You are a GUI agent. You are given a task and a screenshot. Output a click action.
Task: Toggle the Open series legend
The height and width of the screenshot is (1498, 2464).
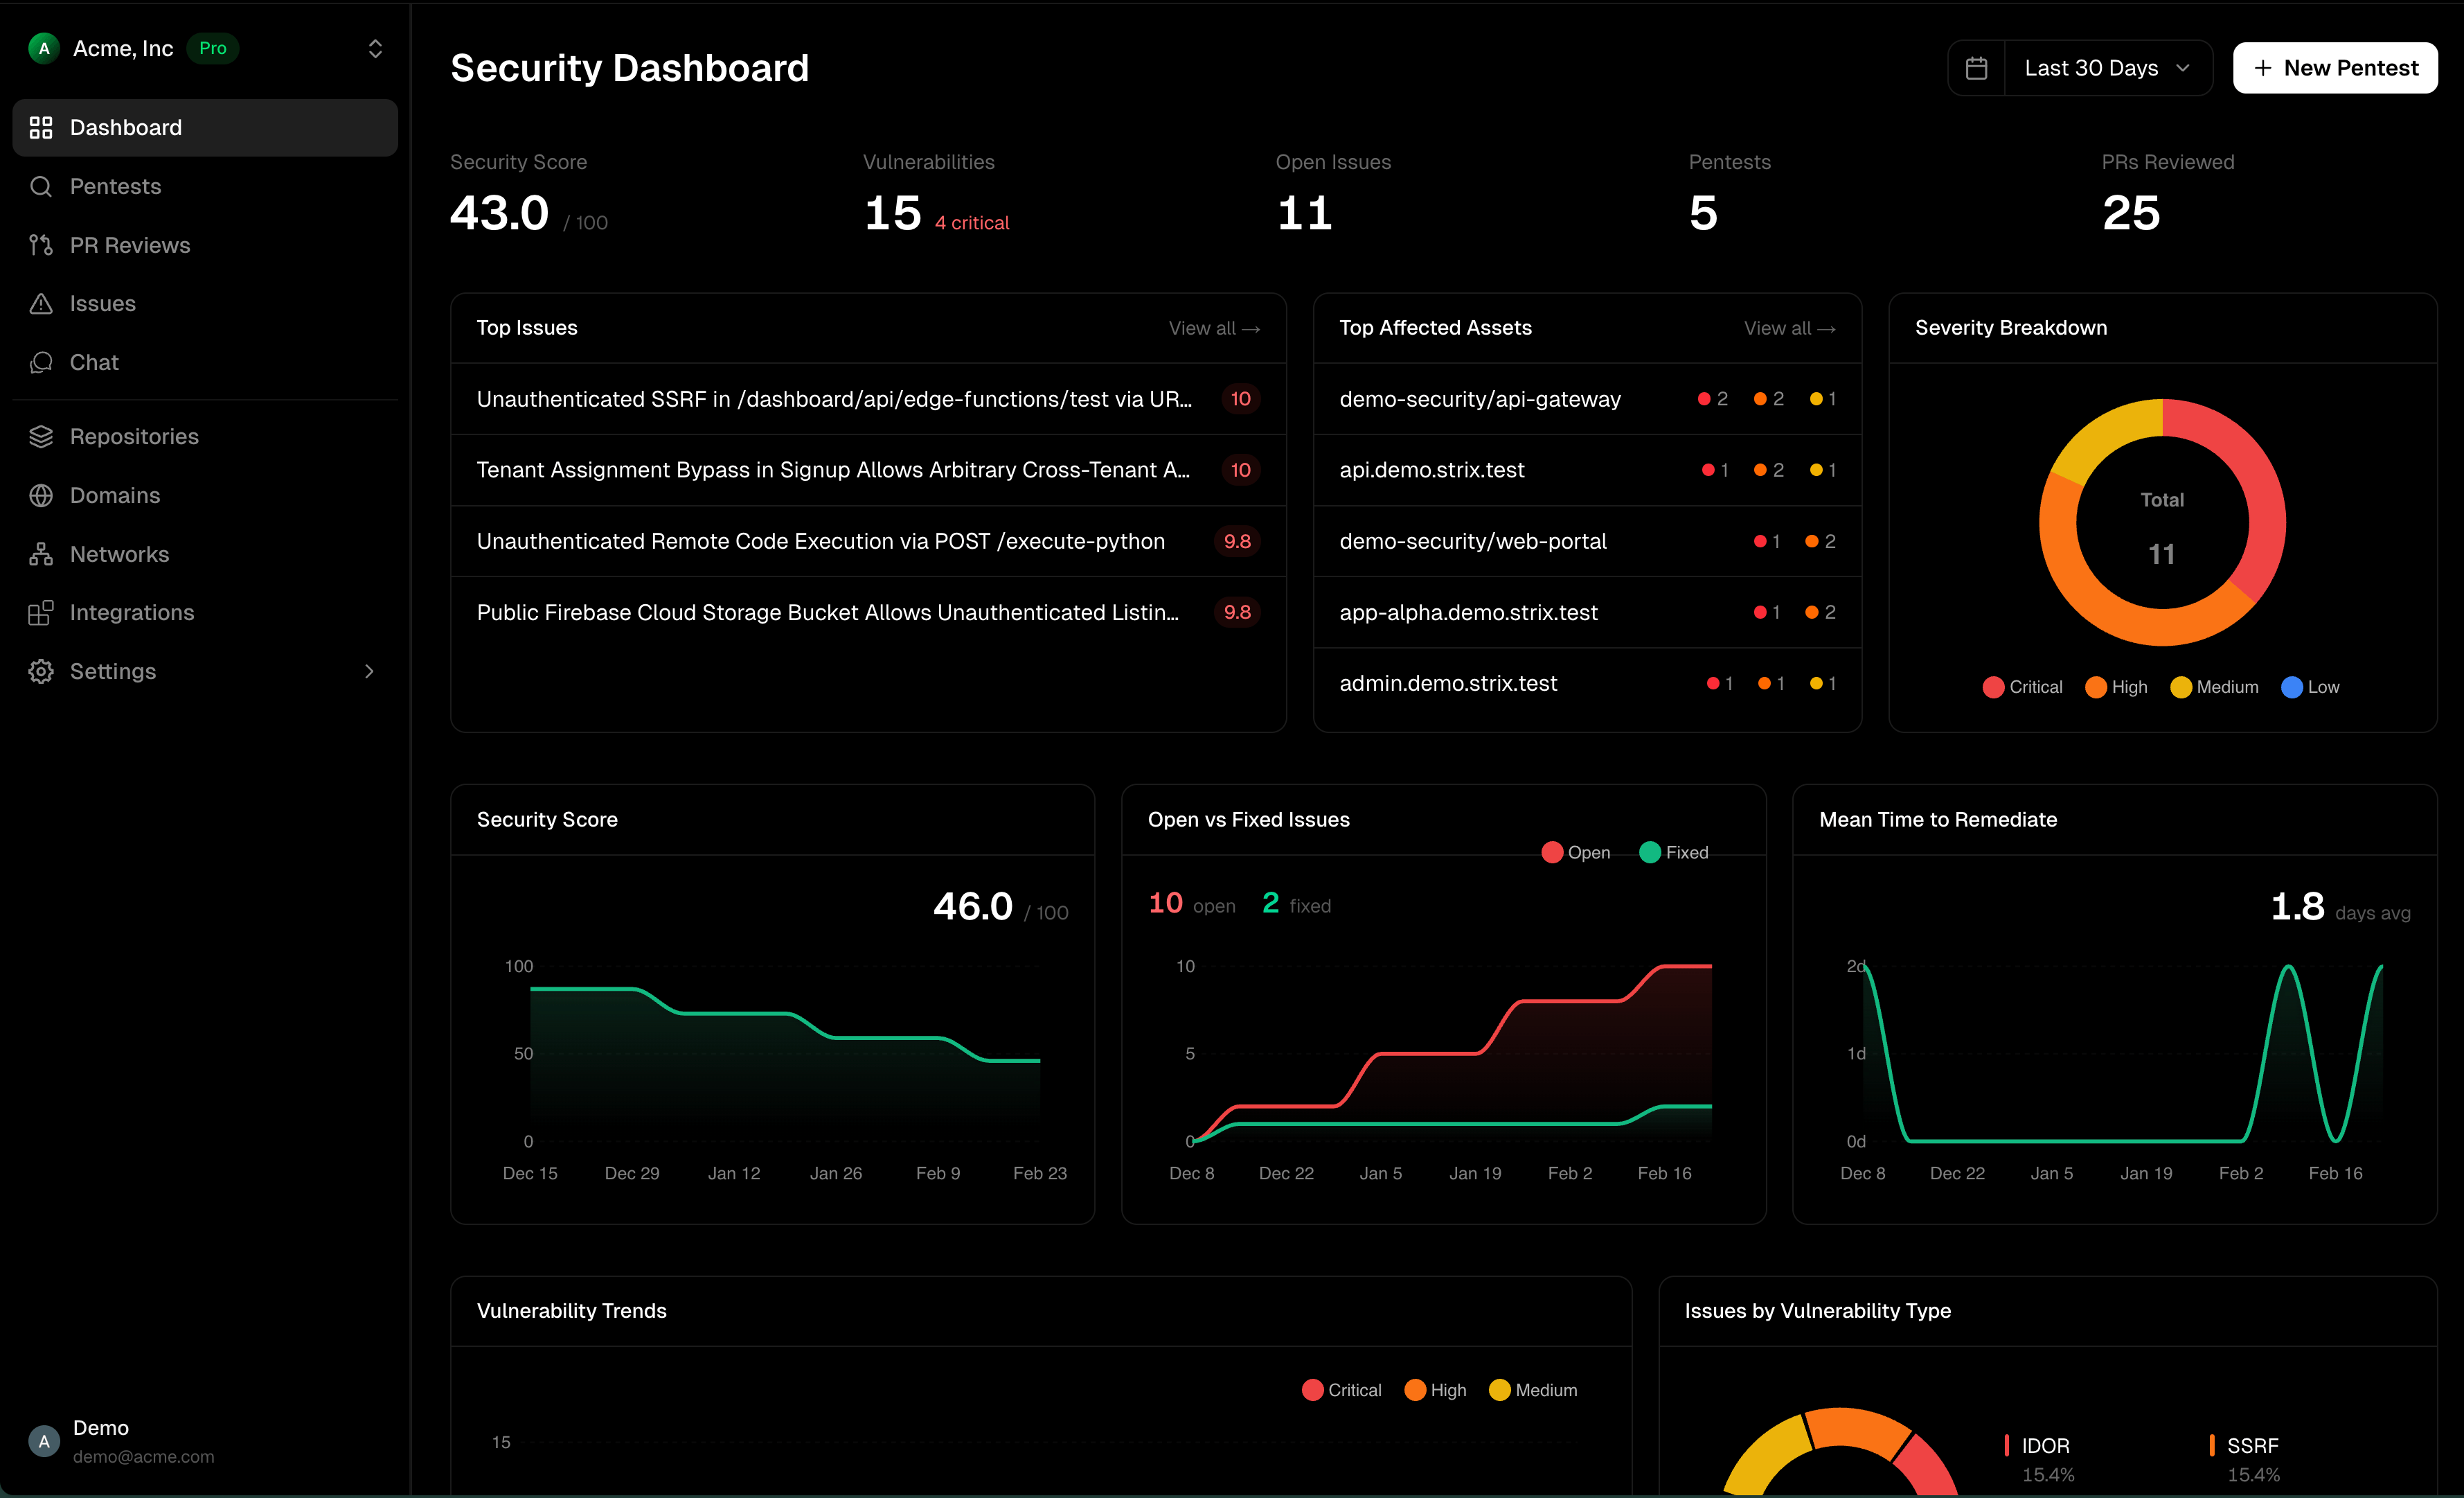pos(1576,852)
